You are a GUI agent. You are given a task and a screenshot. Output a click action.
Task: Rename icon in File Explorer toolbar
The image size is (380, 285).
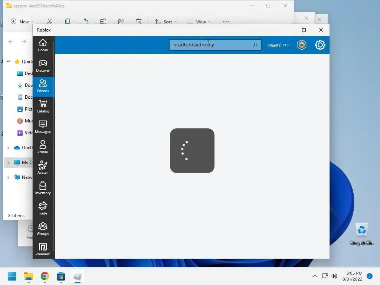103,22
